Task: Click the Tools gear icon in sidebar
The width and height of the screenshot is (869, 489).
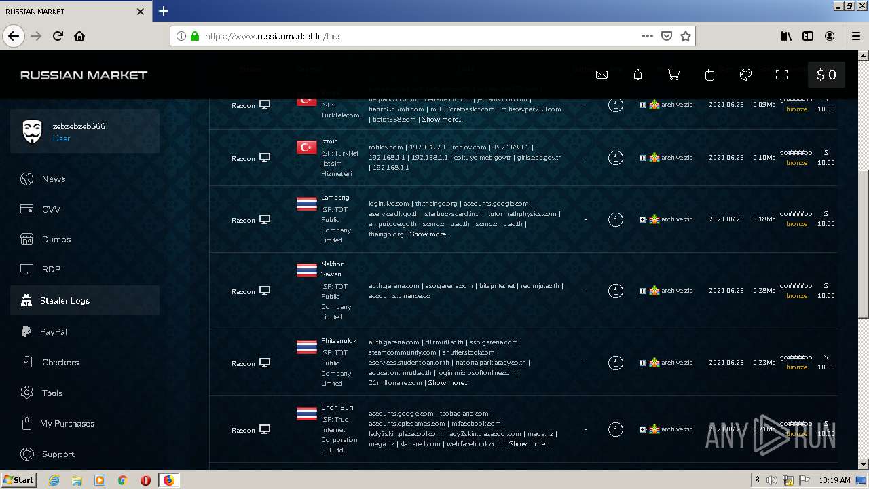Action: coord(26,393)
